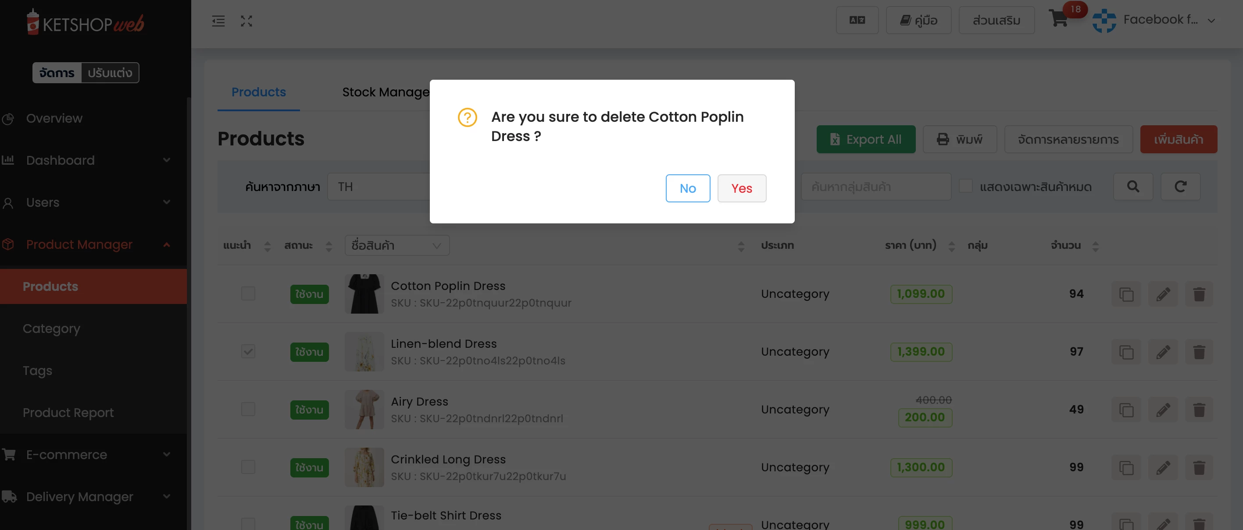This screenshot has height=530, width=1243.
Task: Tick the recommend checkbox for Cotton Poplin Dress
Action: pos(248,293)
